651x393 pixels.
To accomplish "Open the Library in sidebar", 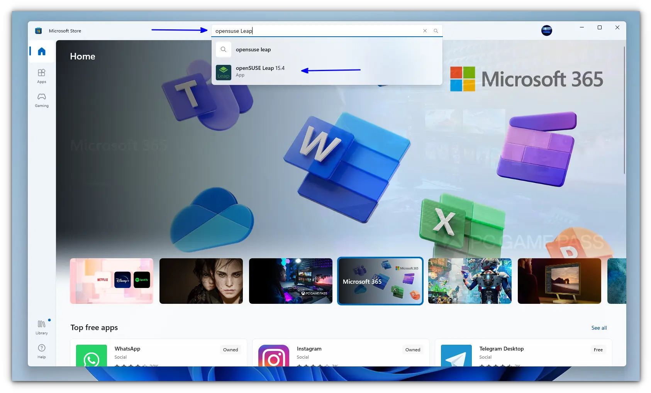I will coord(42,327).
